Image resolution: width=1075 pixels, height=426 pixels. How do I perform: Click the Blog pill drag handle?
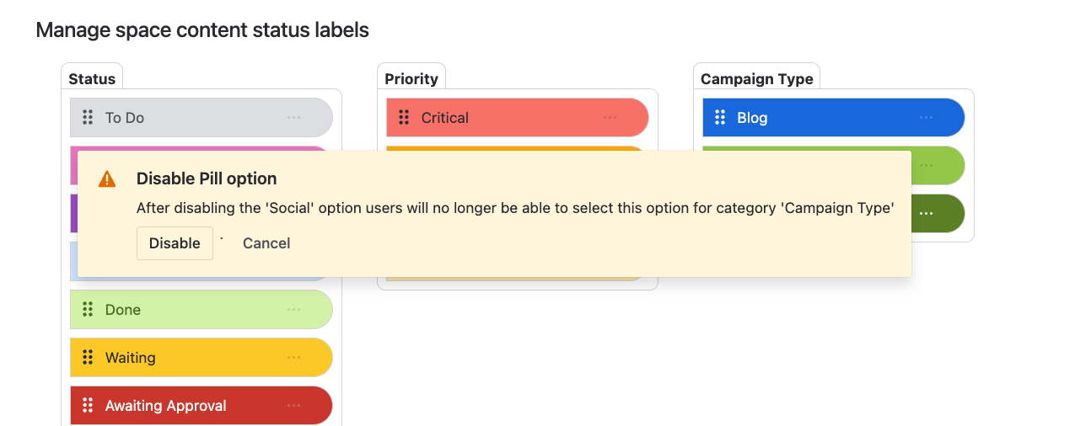[x=720, y=118]
